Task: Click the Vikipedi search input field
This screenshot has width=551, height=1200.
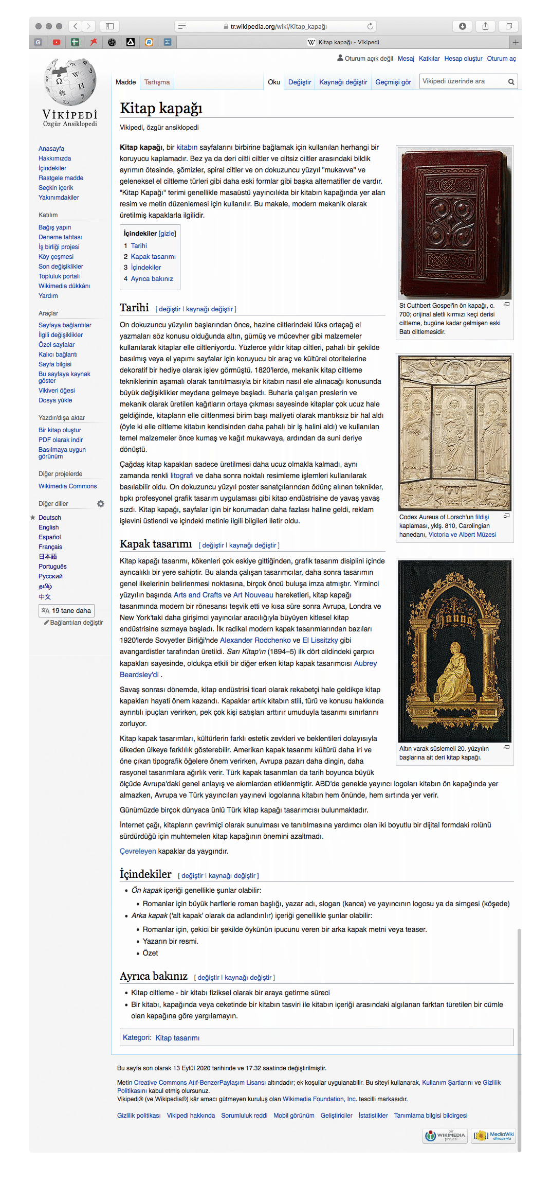Action: pyautogui.click(x=463, y=81)
